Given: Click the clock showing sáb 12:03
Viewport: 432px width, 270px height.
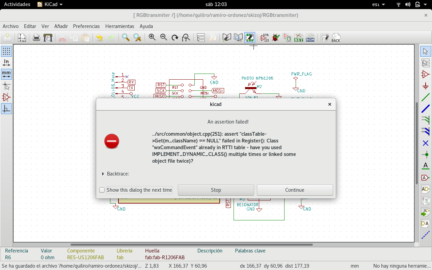Looking at the screenshot, I should coord(216,4).
